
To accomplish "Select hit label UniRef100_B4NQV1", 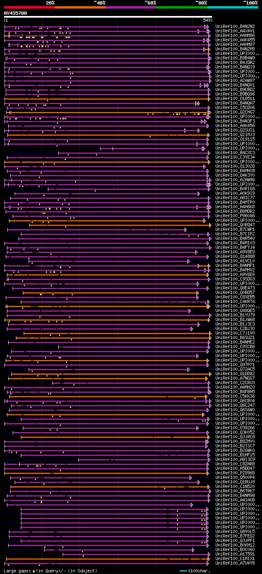I will tap(235, 85).
